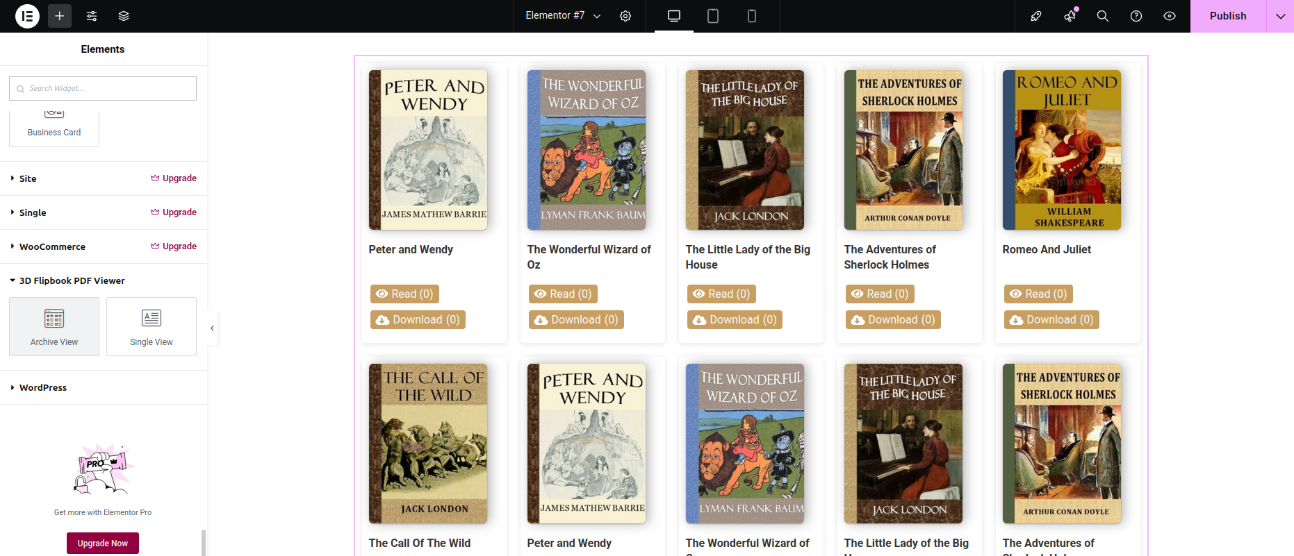Image resolution: width=1294 pixels, height=556 pixels.
Task: Expand the Site widget category
Action: [x=28, y=178]
